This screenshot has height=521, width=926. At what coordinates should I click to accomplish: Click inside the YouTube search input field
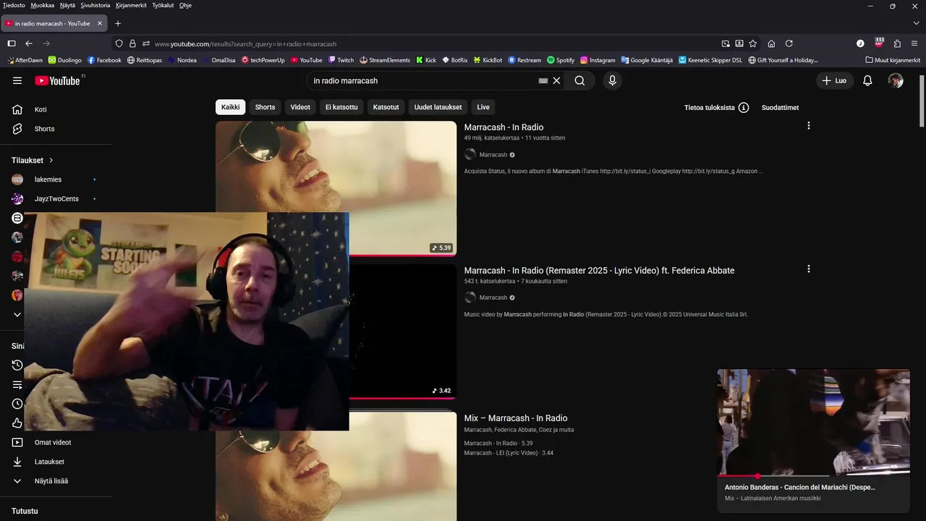click(423, 80)
